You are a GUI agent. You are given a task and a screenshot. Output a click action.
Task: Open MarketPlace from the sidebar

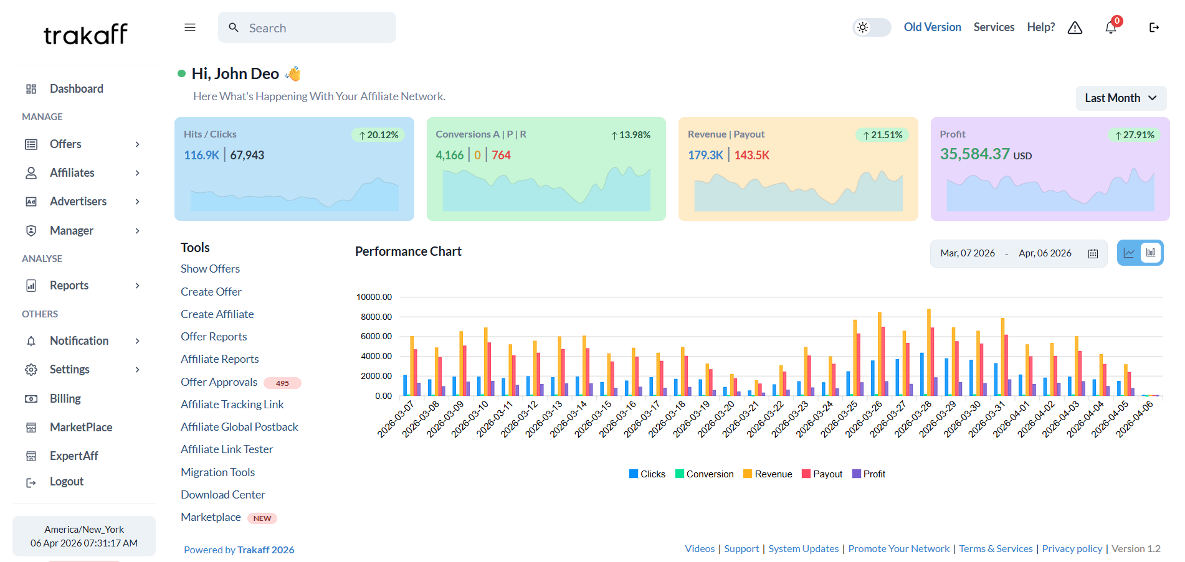point(81,427)
